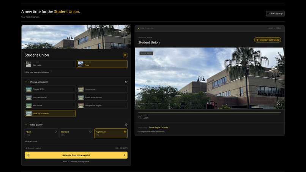Click the Snow day in Orlando chip in timeline
306x172 pixels.
[268, 40]
